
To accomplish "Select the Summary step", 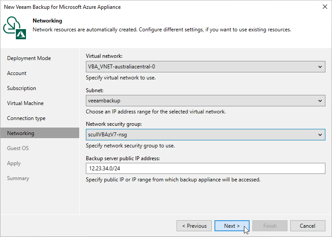I will pos(18,178).
